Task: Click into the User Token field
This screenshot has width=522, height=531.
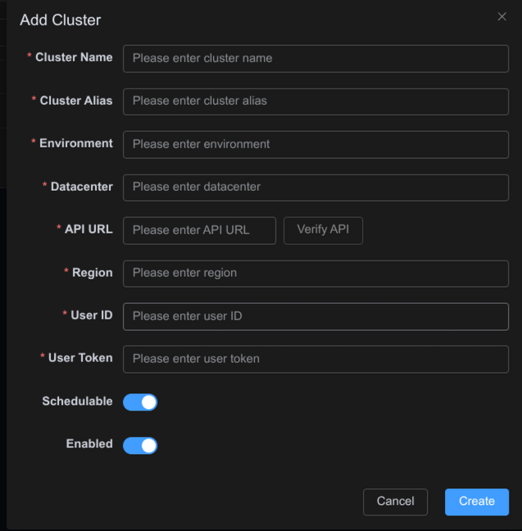Action: click(x=315, y=359)
